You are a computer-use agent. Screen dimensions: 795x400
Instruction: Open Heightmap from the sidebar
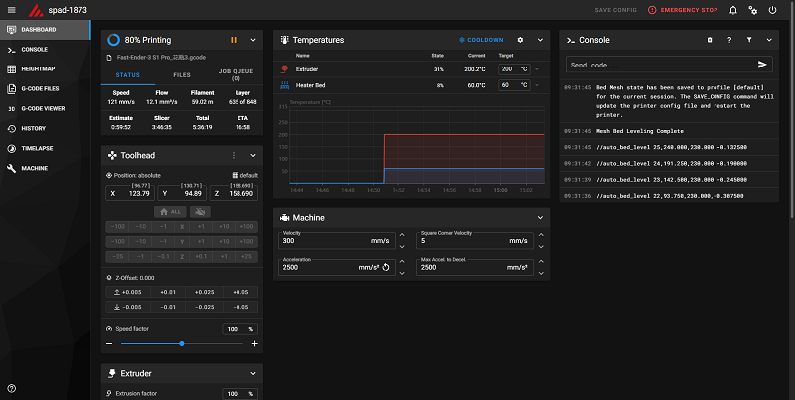pos(45,68)
